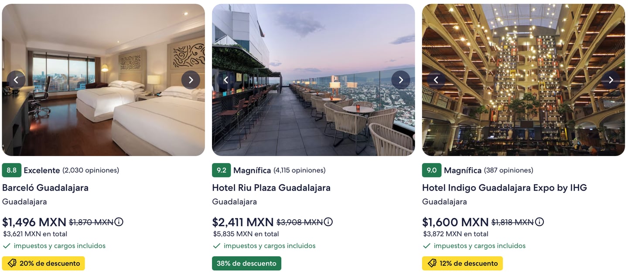Show previous Hotel Indigo photo
Screen dimensions: 628x279
coord(436,80)
